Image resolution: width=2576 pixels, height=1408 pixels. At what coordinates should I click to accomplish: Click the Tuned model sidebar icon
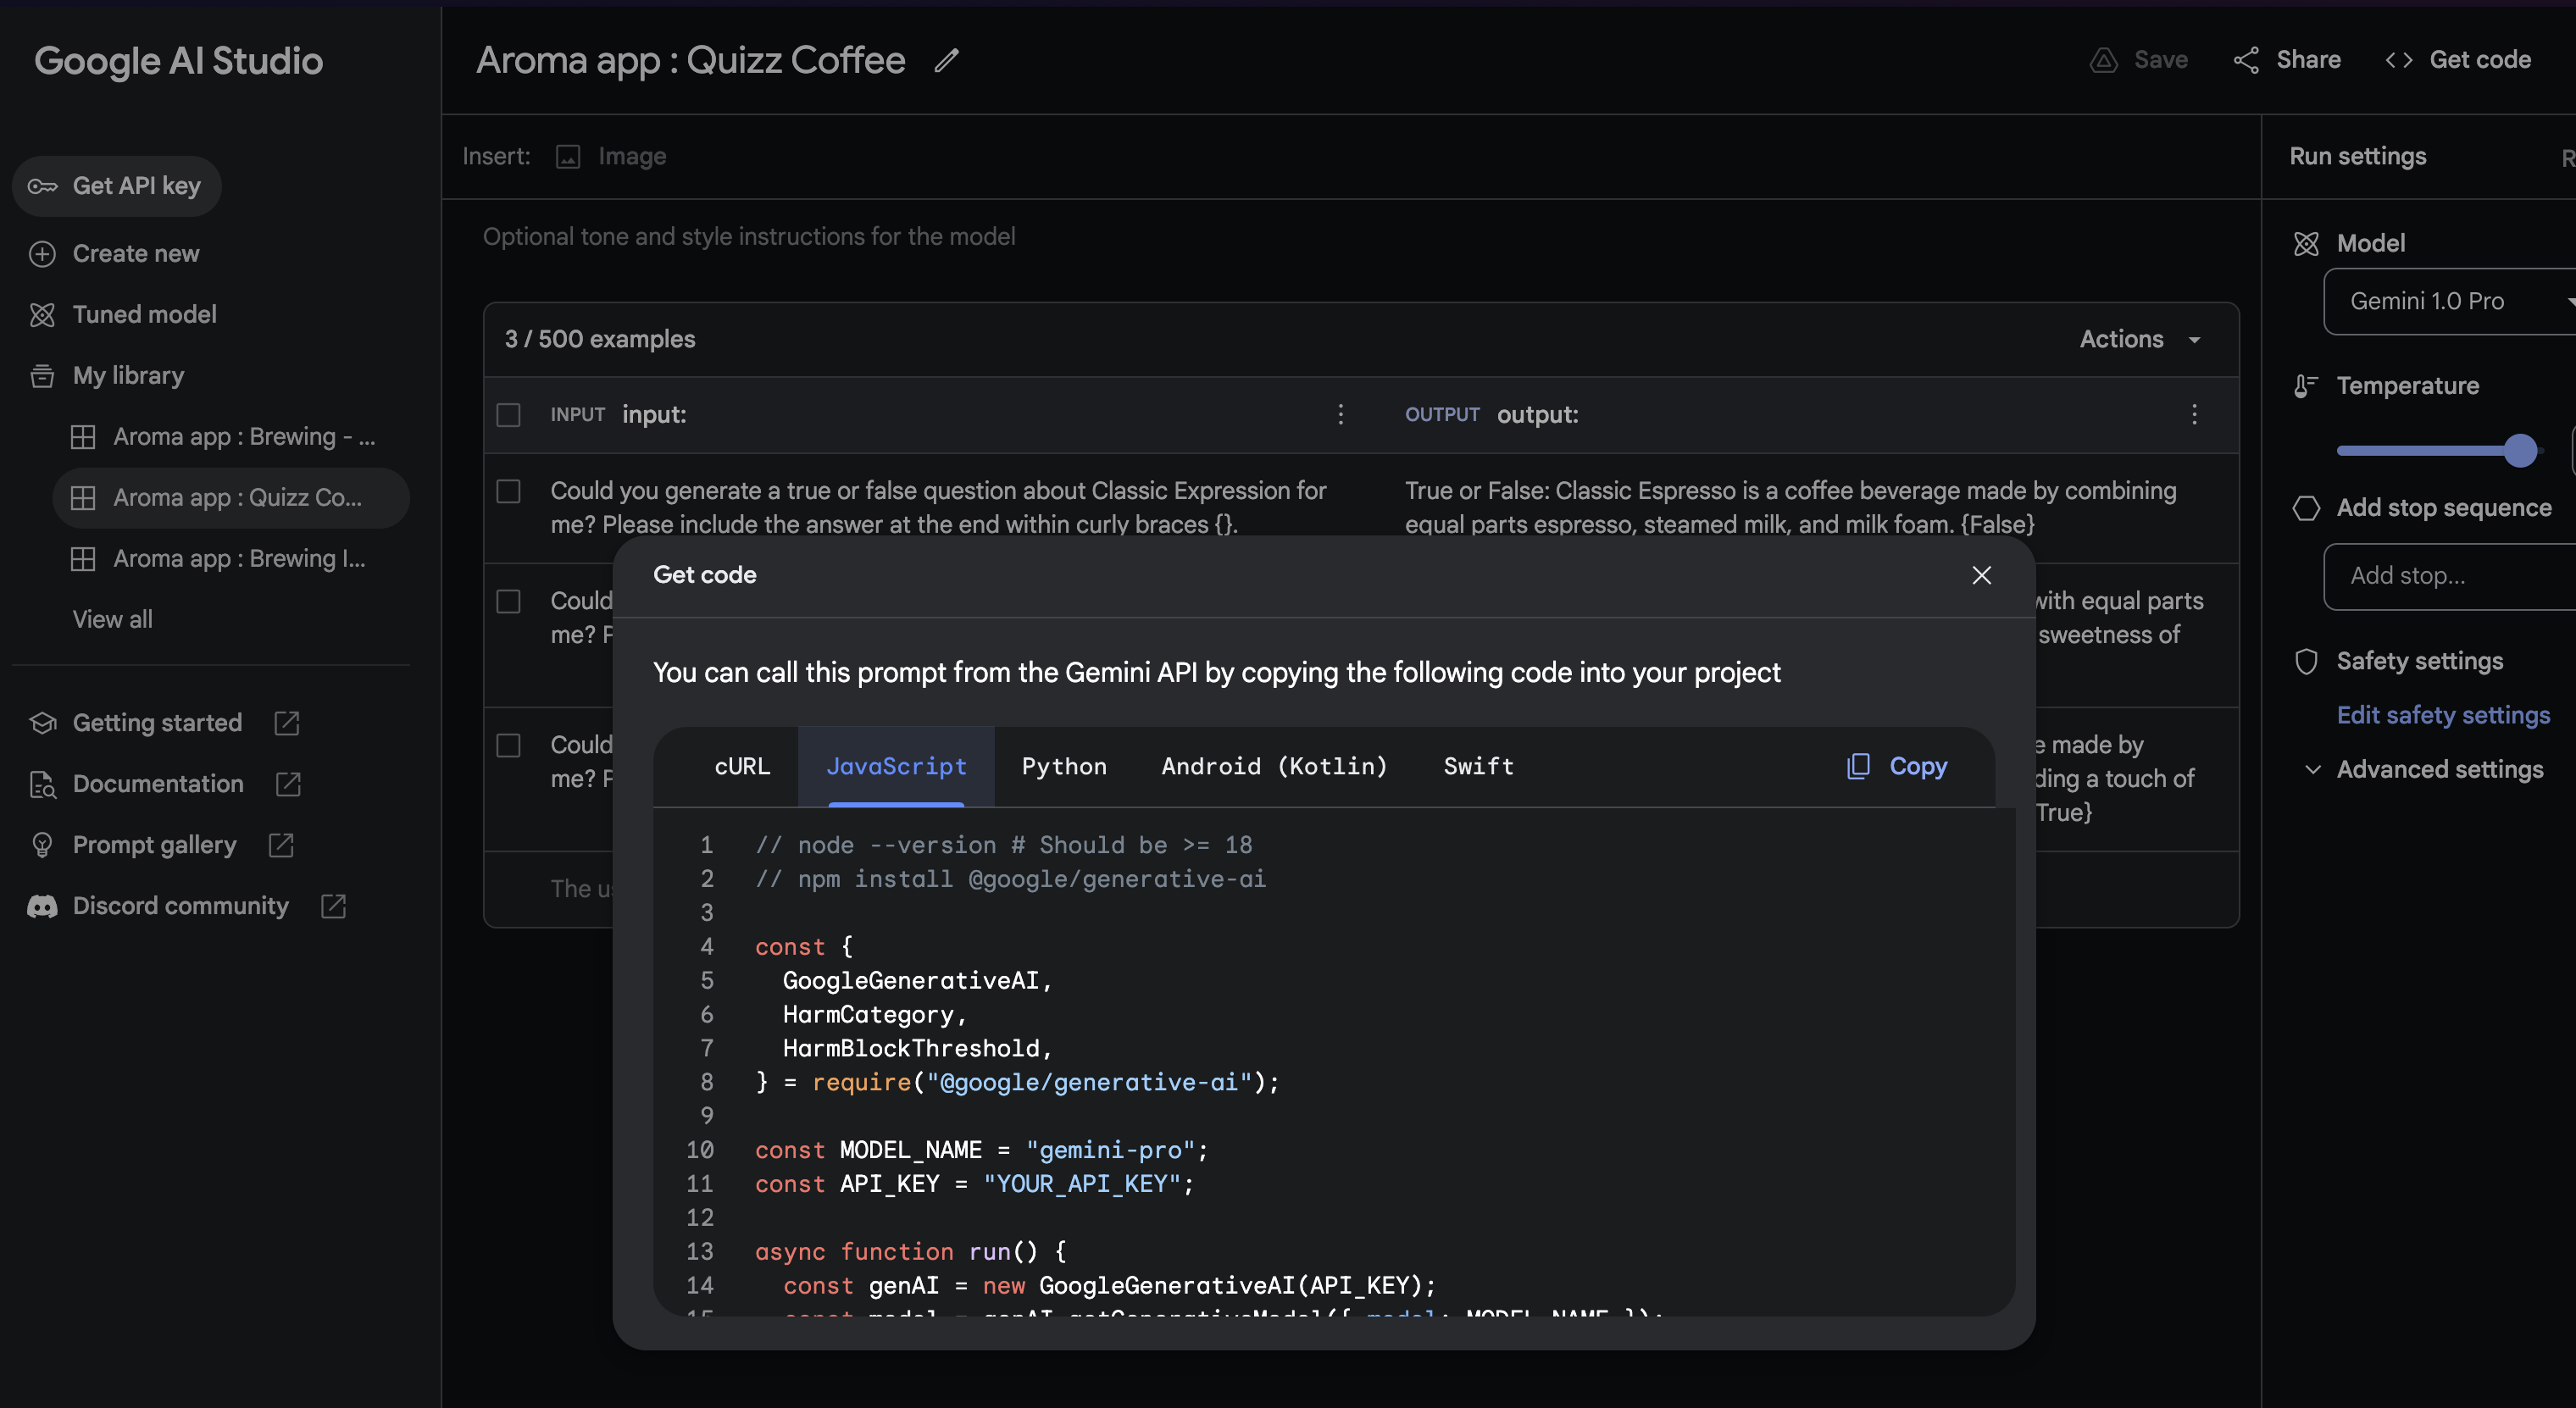[43, 313]
